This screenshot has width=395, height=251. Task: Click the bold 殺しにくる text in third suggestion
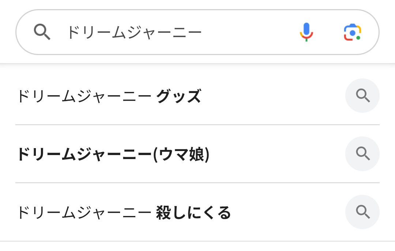193,213
